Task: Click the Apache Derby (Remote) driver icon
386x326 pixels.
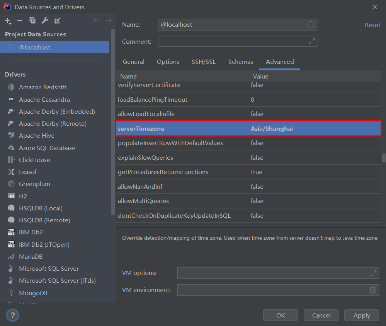Action: (11, 123)
